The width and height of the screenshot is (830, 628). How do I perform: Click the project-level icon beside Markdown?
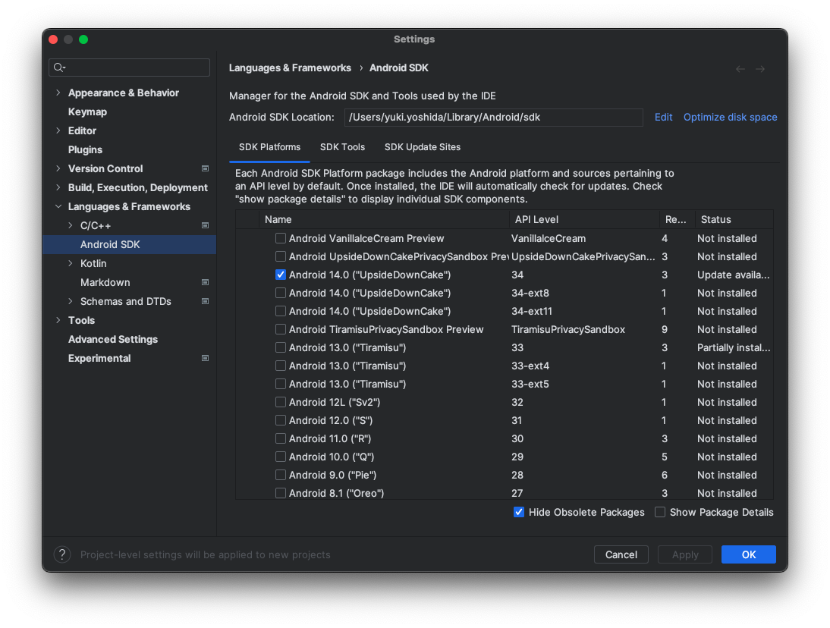pyautogui.click(x=205, y=282)
